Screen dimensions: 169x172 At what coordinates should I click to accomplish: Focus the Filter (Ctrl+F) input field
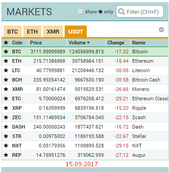(x=140, y=12)
